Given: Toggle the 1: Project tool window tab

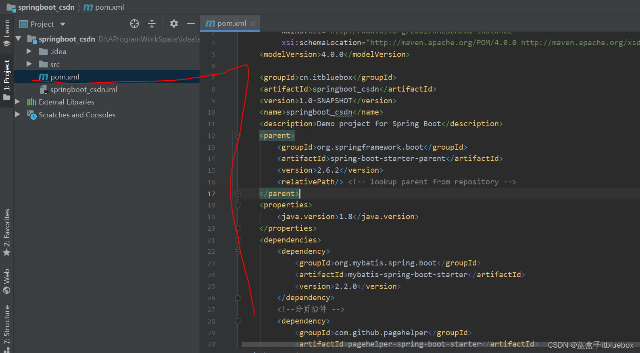Looking at the screenshot, I should [6, 80].
